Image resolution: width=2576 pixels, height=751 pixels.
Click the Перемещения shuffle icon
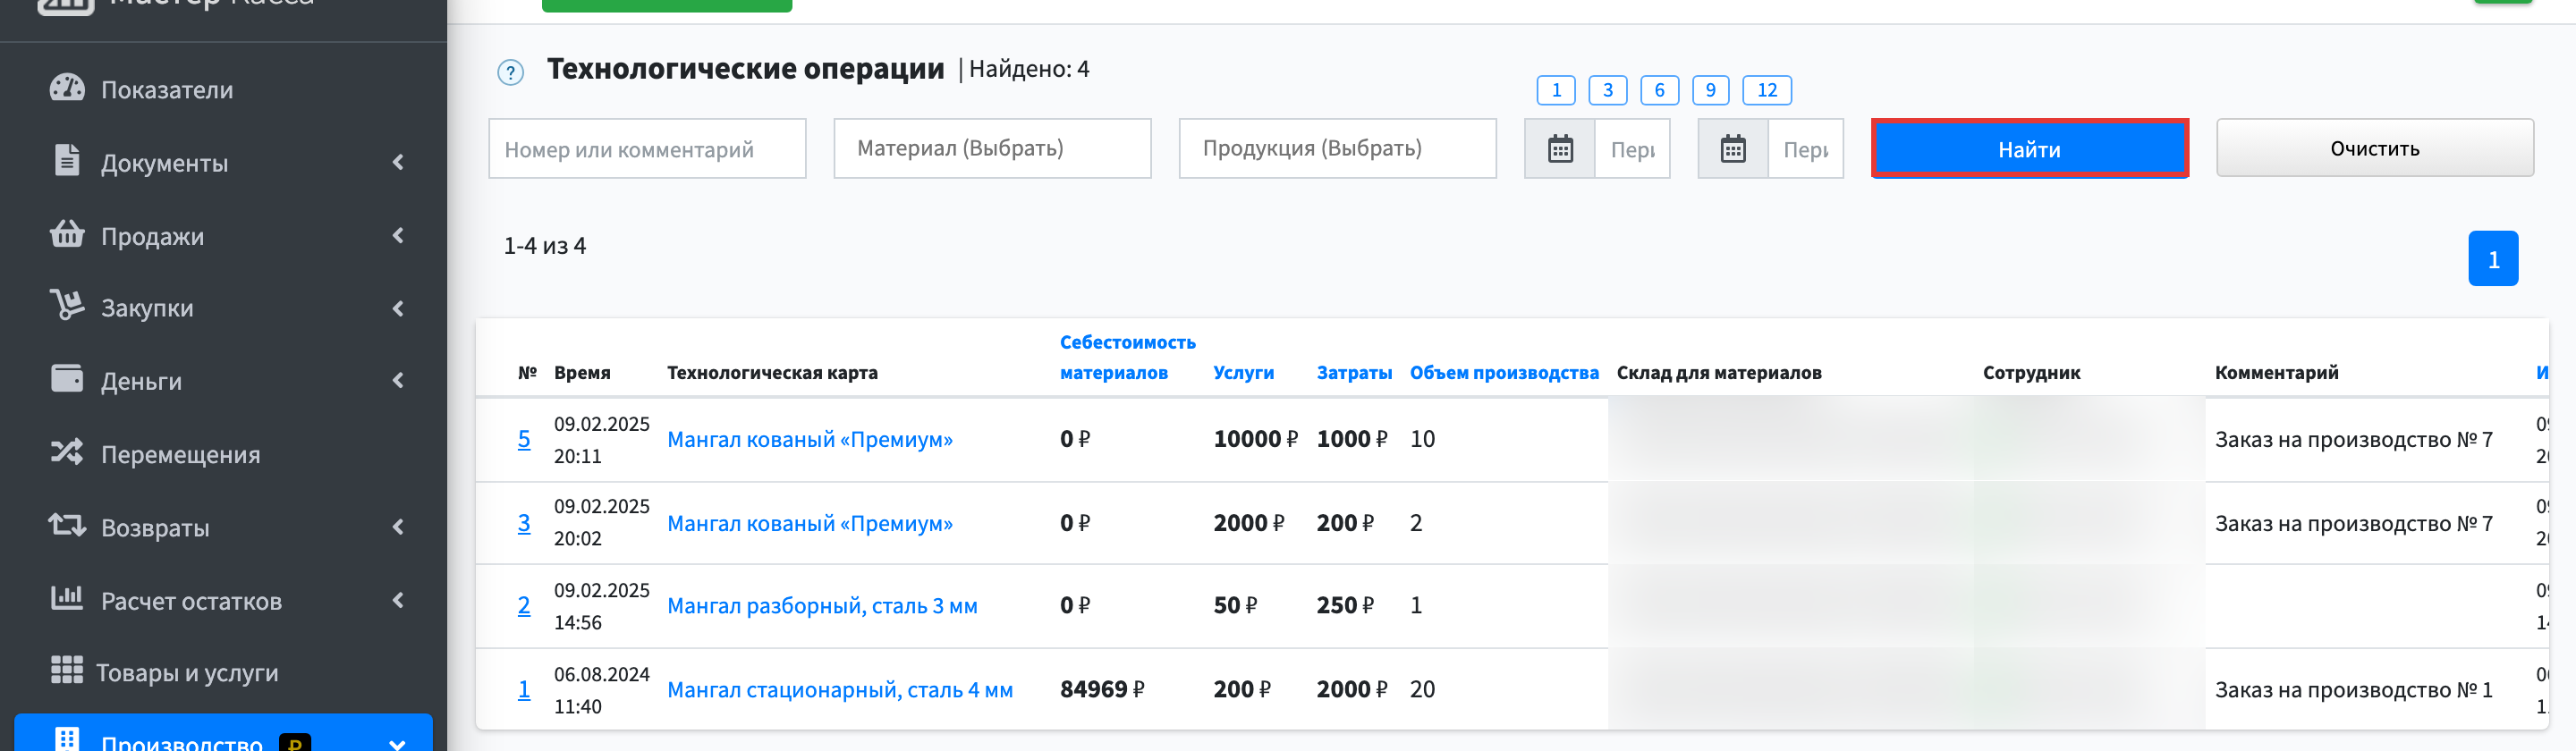(67, 452)
